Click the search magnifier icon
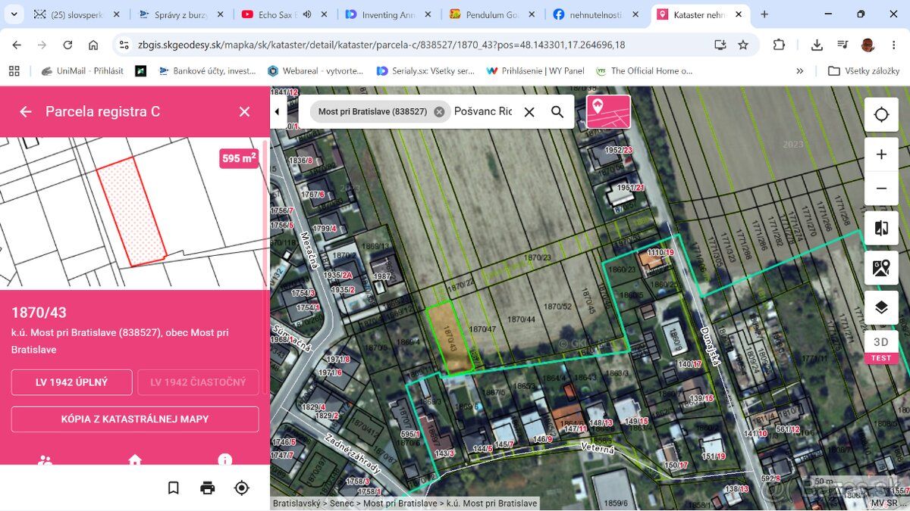Viewport: 910px width, 511px height. [x=557, y=112]
